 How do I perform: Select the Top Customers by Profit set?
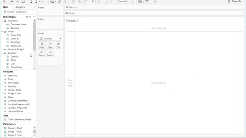(x=20, y=120)
